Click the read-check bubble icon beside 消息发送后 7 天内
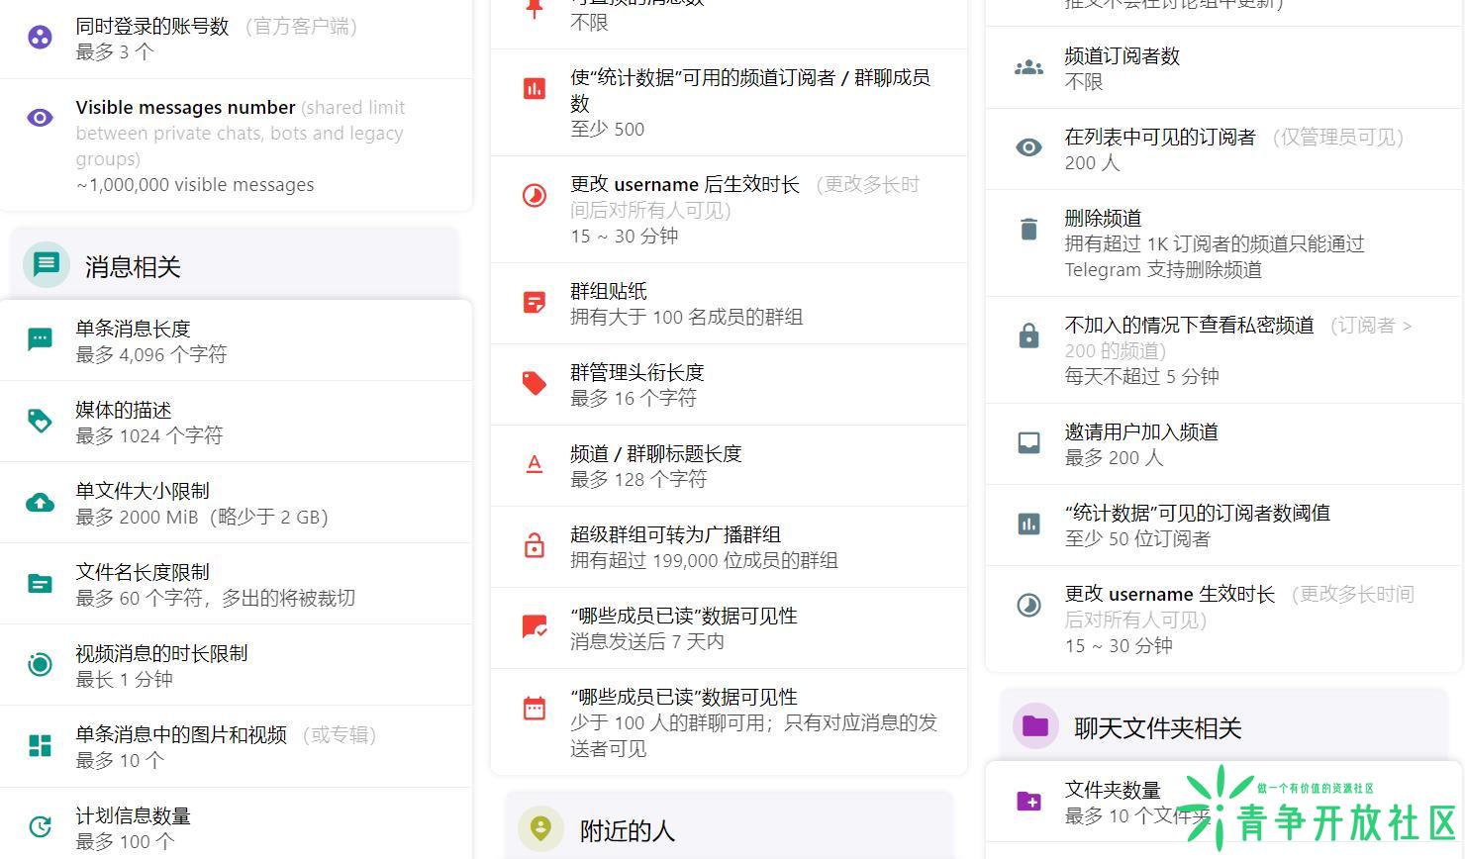 pos(535,626)
